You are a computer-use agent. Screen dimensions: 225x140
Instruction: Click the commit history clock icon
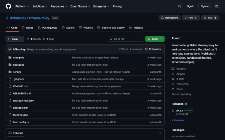[146, 49]
